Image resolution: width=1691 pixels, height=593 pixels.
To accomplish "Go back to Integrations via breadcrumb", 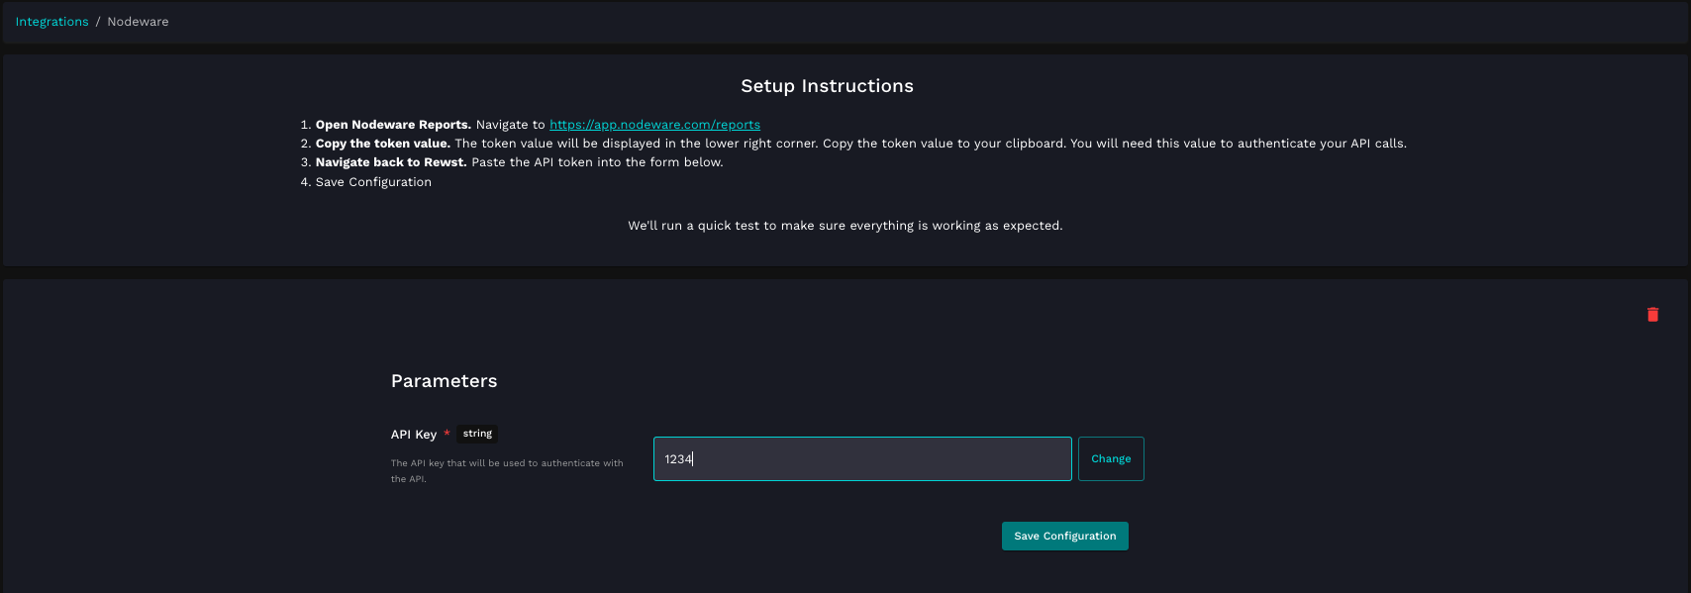I will (x=51, y=22).
